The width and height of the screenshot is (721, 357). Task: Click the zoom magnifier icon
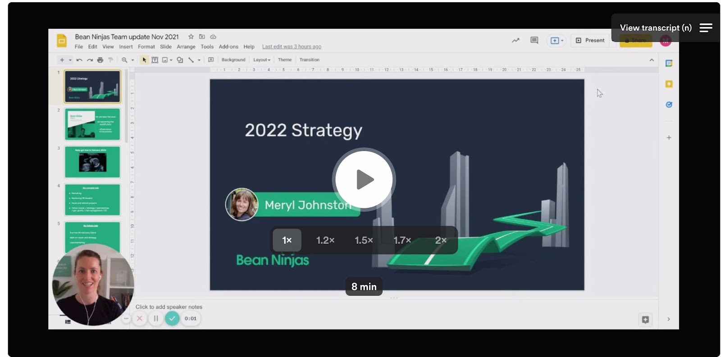tap(124, 60)
